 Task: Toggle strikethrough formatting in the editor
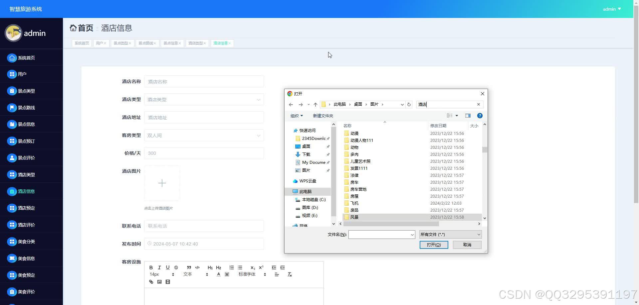pyautogui.click(x=176, y=267)
